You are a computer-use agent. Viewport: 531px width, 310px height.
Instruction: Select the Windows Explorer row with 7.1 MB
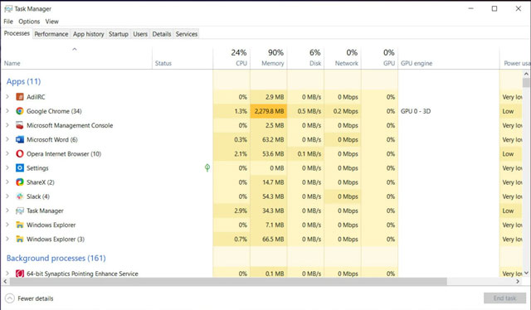click(261, 225)
